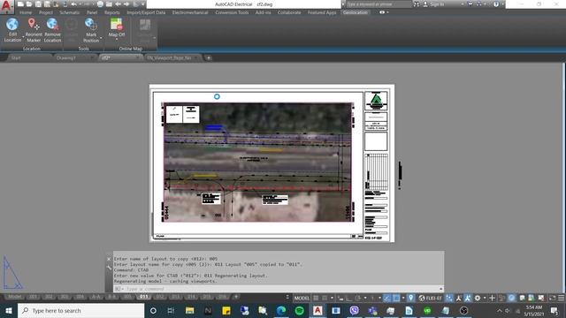Image resolution: width=566 pixels, height=318 pixels.
Task: Open Spotify from the taskbar
Action: (299, 310)
